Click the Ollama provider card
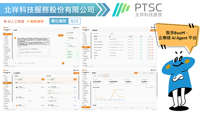The image size is (201, 113). tap(62, 105)
